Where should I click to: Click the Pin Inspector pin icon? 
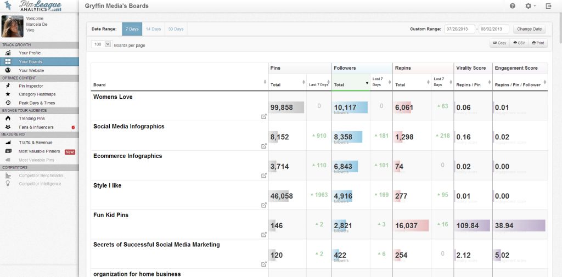point(8,86)
